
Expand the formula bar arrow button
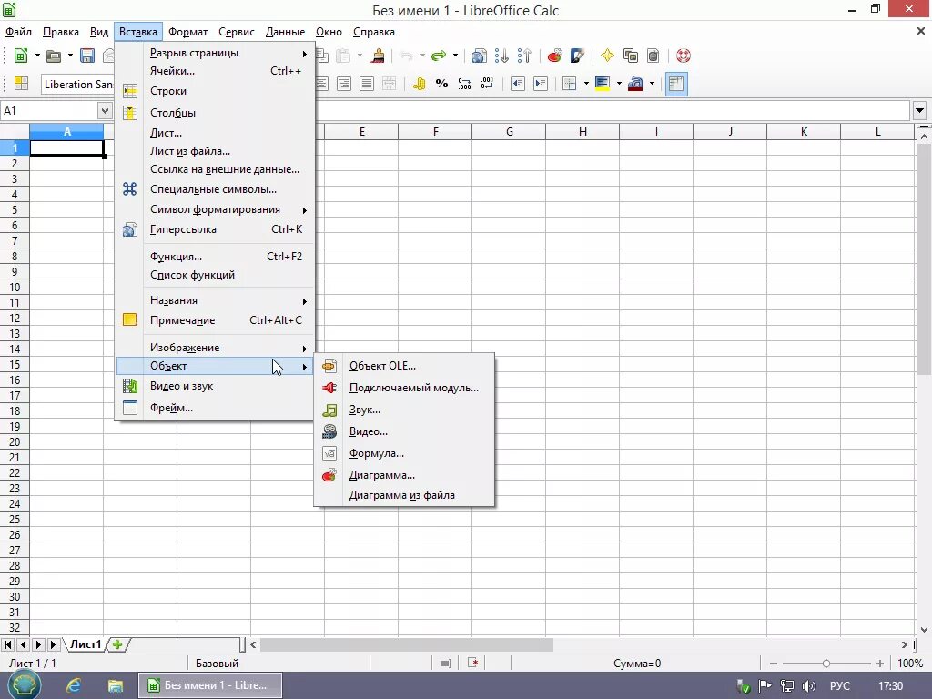920,110
